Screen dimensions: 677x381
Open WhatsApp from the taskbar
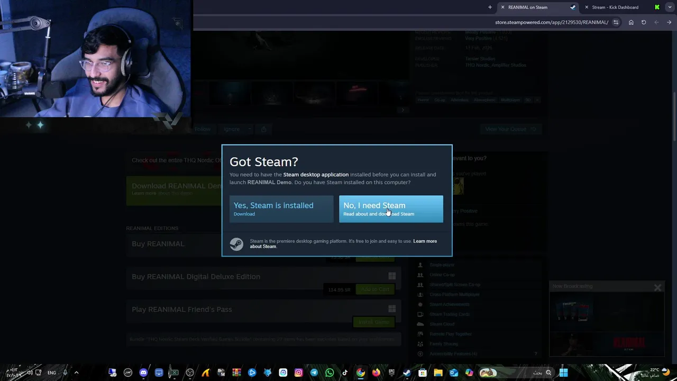click(330, 373)
